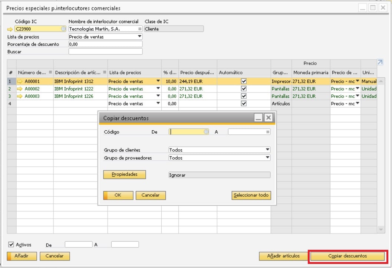Open the link arrow for item A00003
This screenshot has width=392, height=268.
(x=20, y=96)
